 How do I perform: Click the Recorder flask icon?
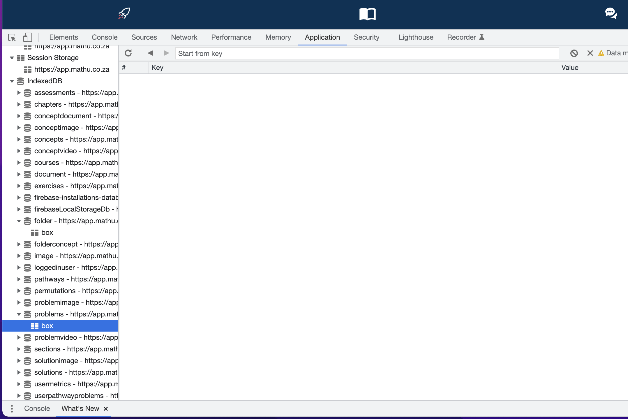coord(482,37)
